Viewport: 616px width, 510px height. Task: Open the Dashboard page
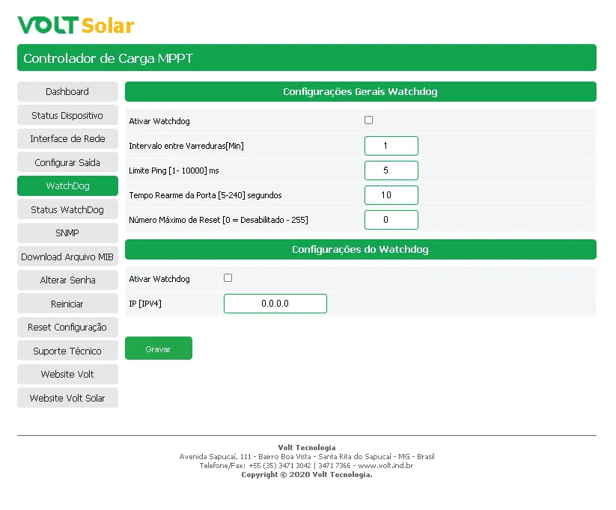(x=67, y=91)
